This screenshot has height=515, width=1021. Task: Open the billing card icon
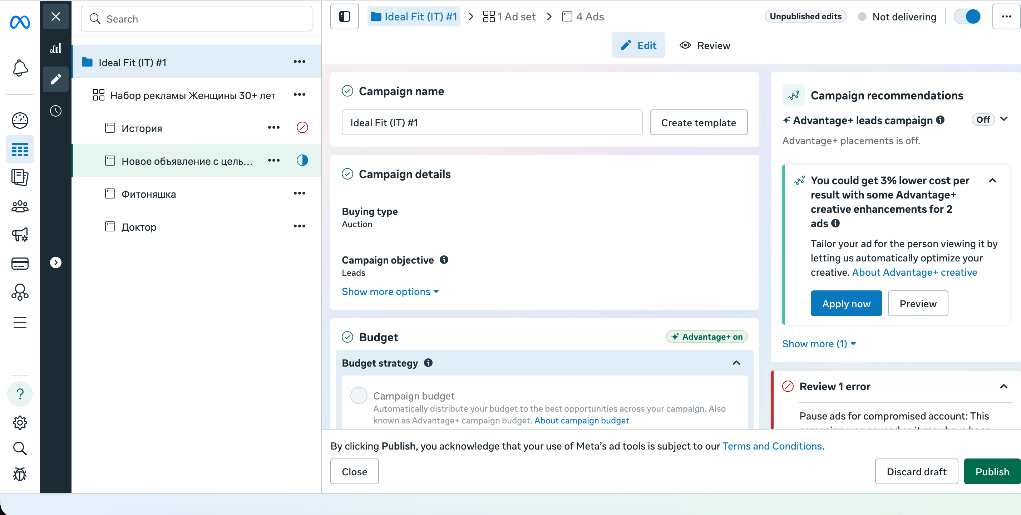tap(20, 264)
